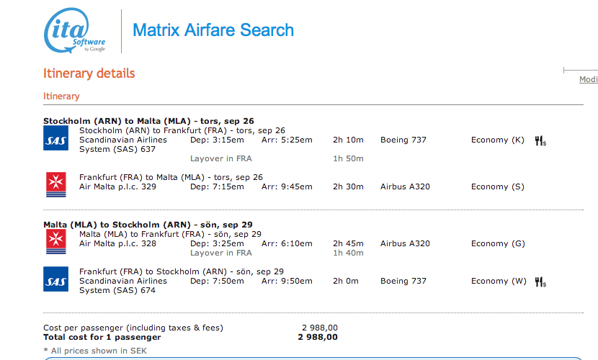Click the Malta (MLA) to Stockholm (ARN) heading

tap(148, 225)
